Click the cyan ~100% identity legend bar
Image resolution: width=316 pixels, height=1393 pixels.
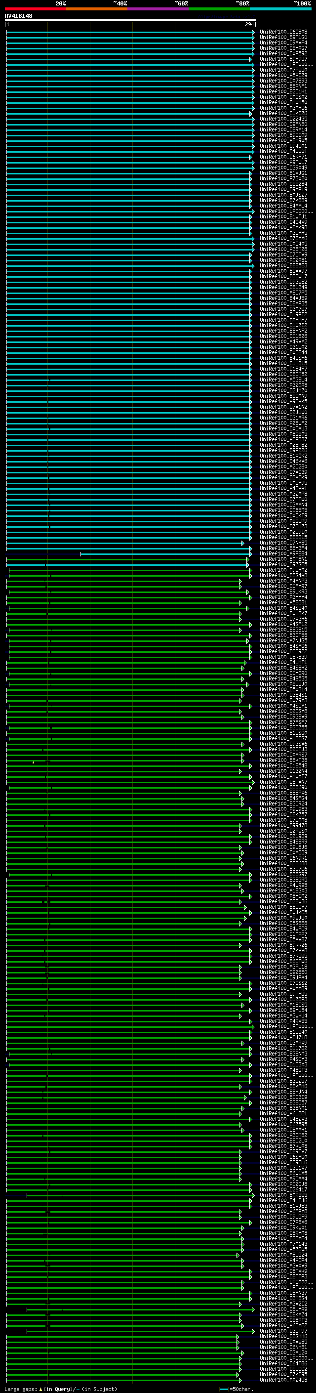point(280,9)
